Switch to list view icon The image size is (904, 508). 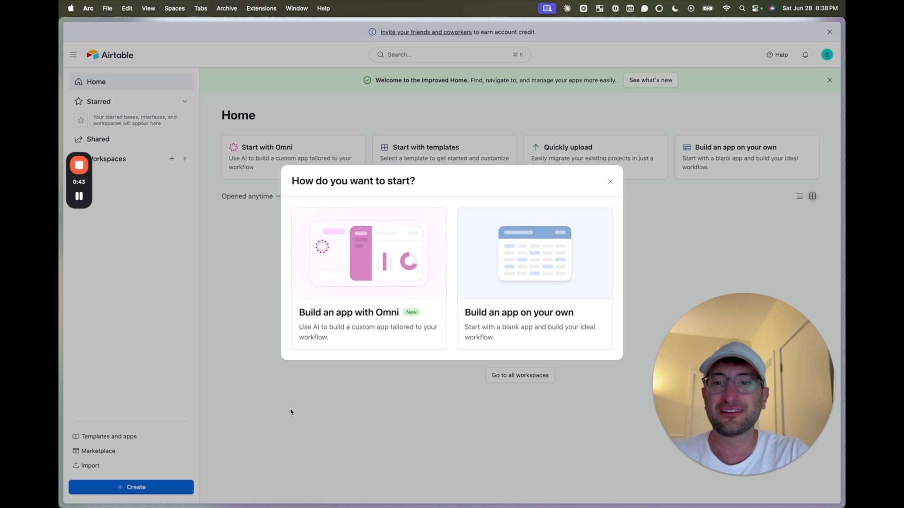point(799,196)
